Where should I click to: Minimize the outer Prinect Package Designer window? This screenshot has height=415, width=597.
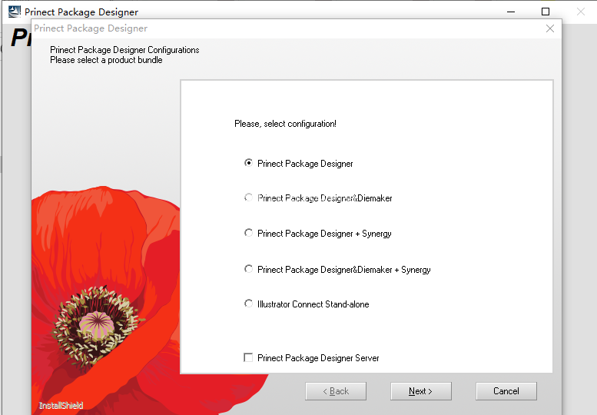tap(509, 12)
